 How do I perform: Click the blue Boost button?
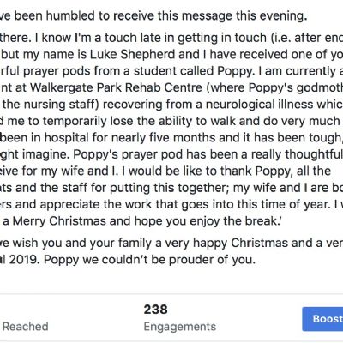click(x=322, y=319)
